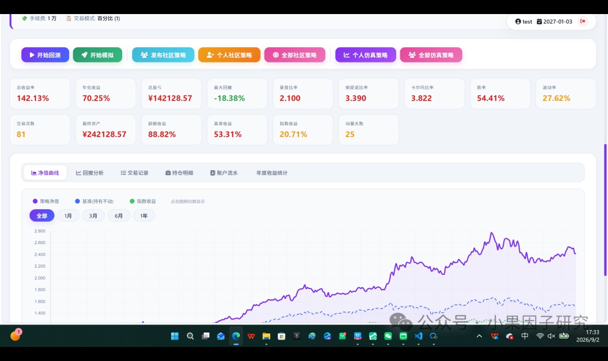Open the WeChat taskbar icon

(388, 336)
